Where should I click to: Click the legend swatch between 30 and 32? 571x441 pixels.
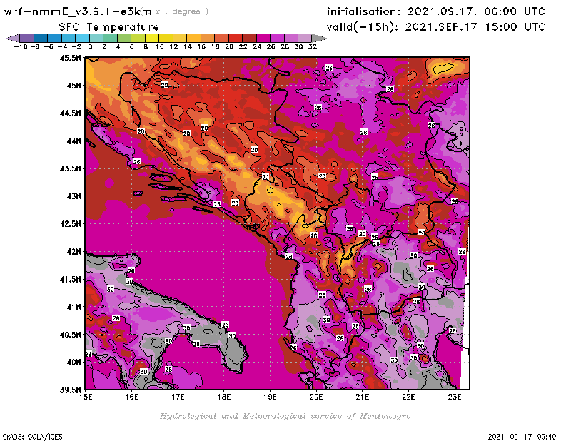point(305,38)
